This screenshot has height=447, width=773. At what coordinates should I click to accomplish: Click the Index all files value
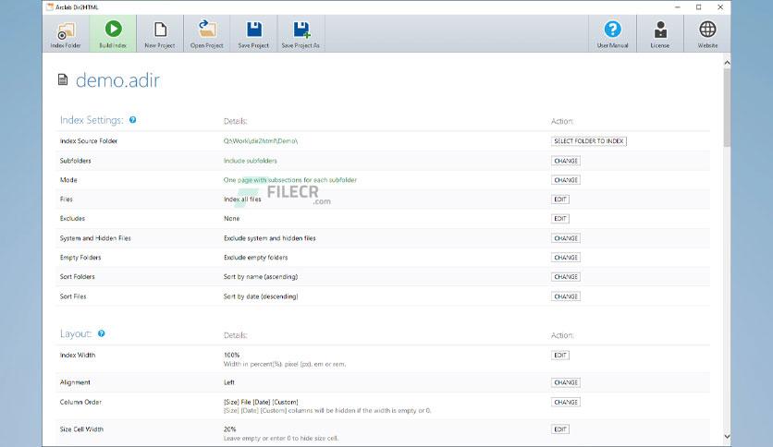[242, 199]
